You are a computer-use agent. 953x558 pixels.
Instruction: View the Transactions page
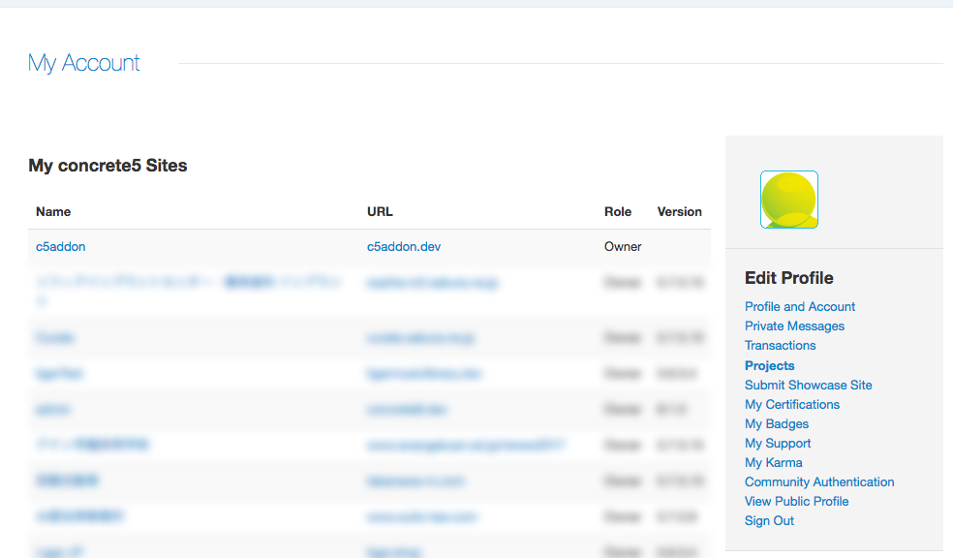(x=781, y=345)
